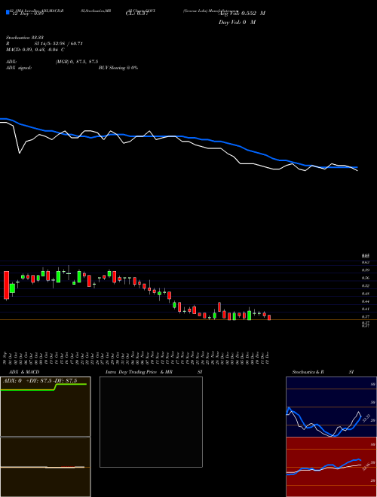Click the '(MGR) 0, 87.5, 87.5' ADX values

pyautogui.click(x=77, y=62)
